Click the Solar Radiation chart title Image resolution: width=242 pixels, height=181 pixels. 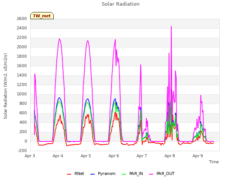coord(121,4)
